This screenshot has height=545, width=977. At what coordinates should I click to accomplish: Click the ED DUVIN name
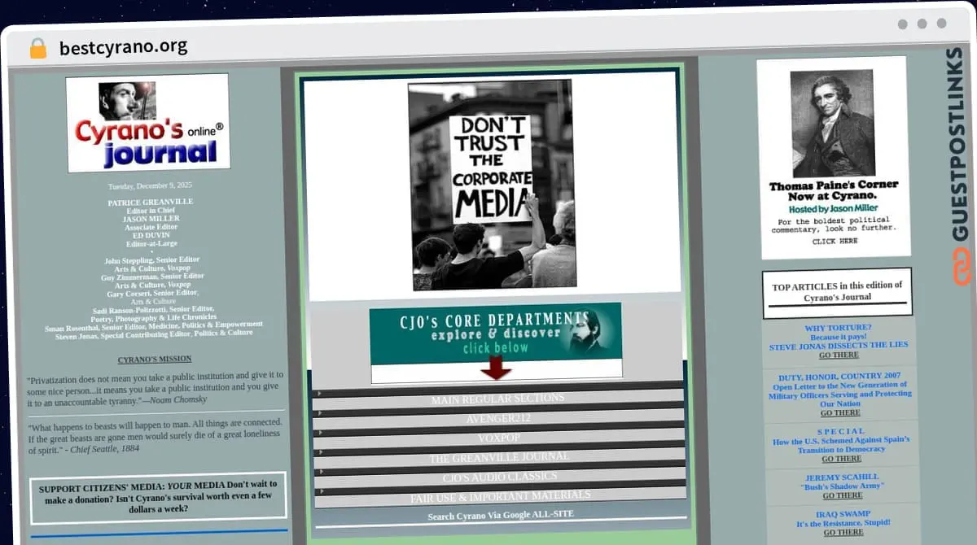click(151, 235)
